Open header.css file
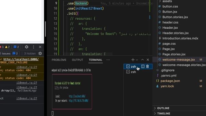206x116 pixels. coord(170,22)
